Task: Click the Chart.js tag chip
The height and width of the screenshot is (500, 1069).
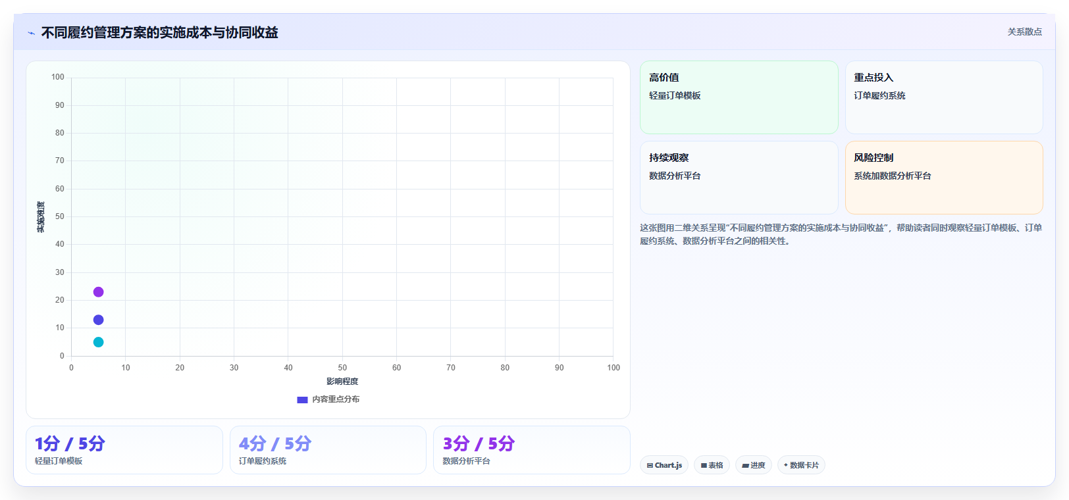Action: pos(664,465)
